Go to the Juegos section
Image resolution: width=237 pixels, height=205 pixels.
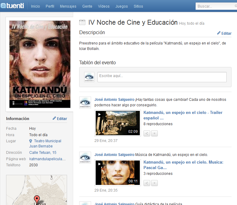point(121,6)
